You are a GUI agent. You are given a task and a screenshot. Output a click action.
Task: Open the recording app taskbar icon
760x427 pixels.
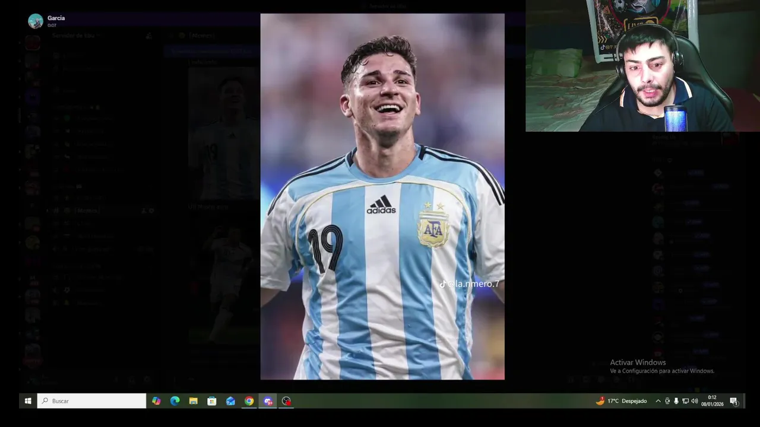[286, 401]
